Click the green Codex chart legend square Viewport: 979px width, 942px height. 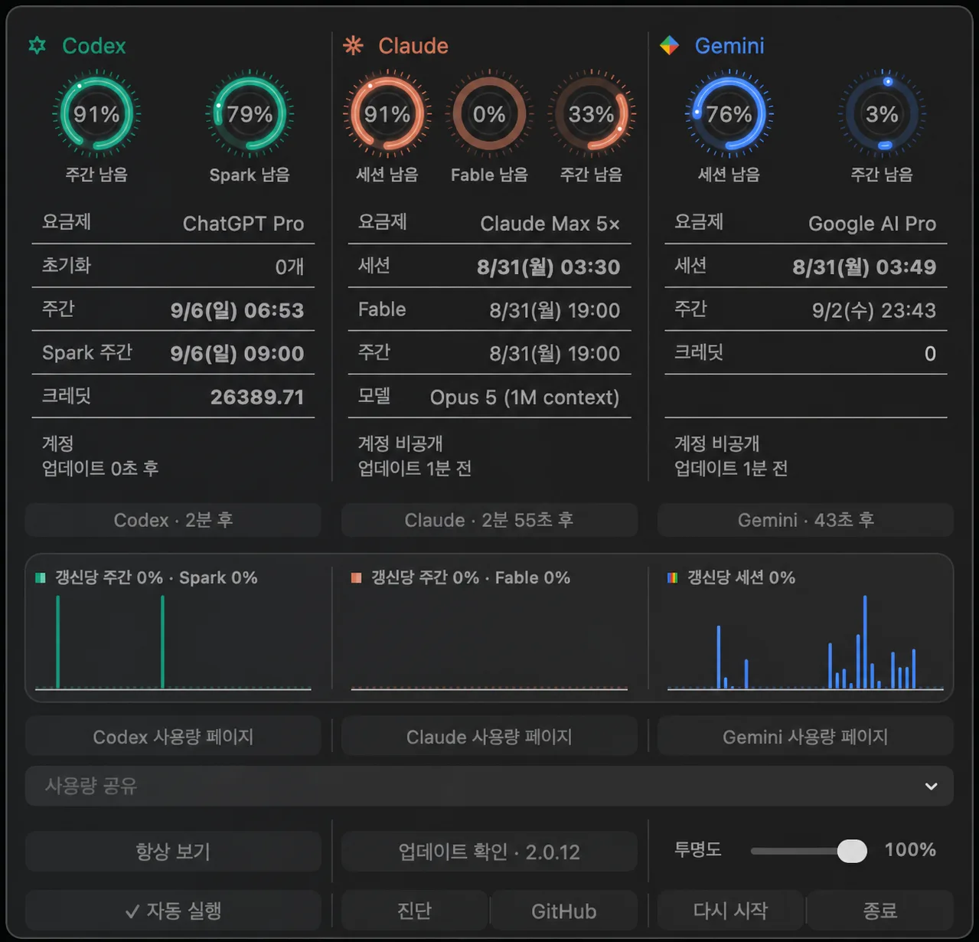tap(41, 577)
